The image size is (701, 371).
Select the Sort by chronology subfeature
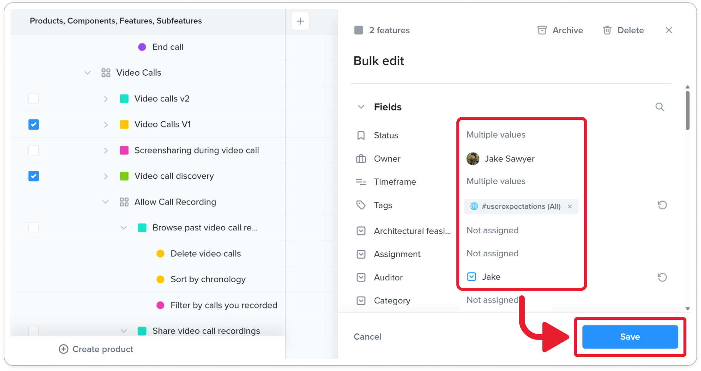click(x=208, y=279)
